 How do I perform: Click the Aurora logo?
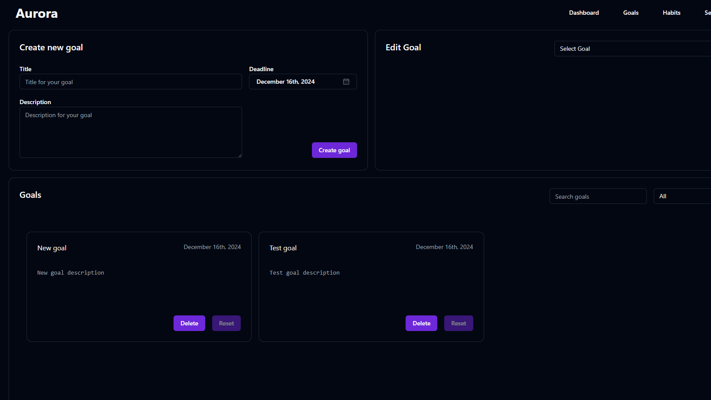click(36, 13)
